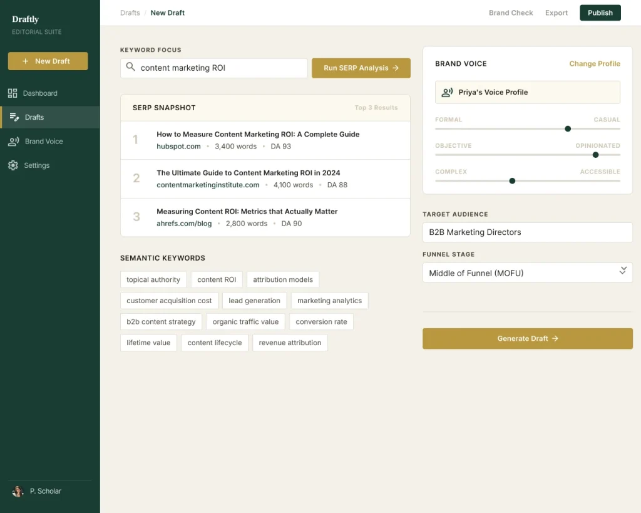641x513 pixels.
Task: Click contentmarketinginstitute.com link
Action: (x=208, y=185)
